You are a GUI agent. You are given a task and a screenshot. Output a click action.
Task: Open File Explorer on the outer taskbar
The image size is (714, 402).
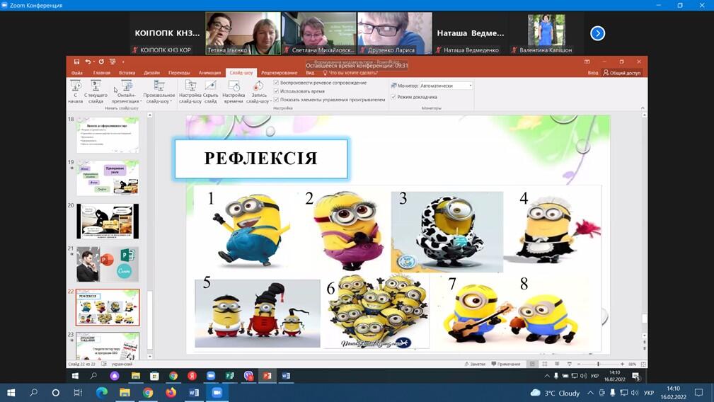pos(125,392)
